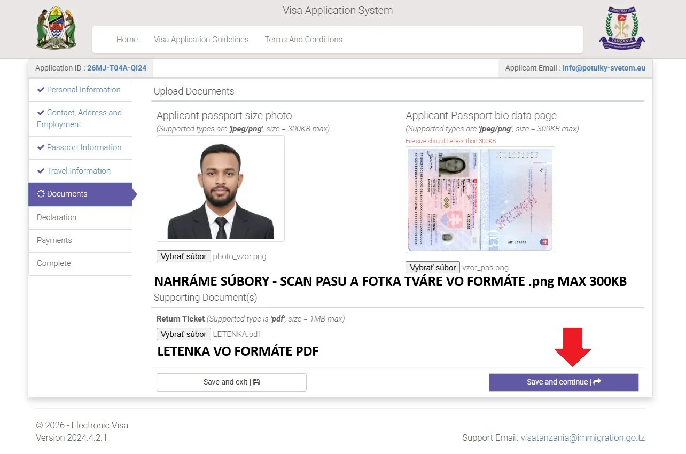Select the Payments step
This screenshot has width=686, height=454.
click(80, 240)
